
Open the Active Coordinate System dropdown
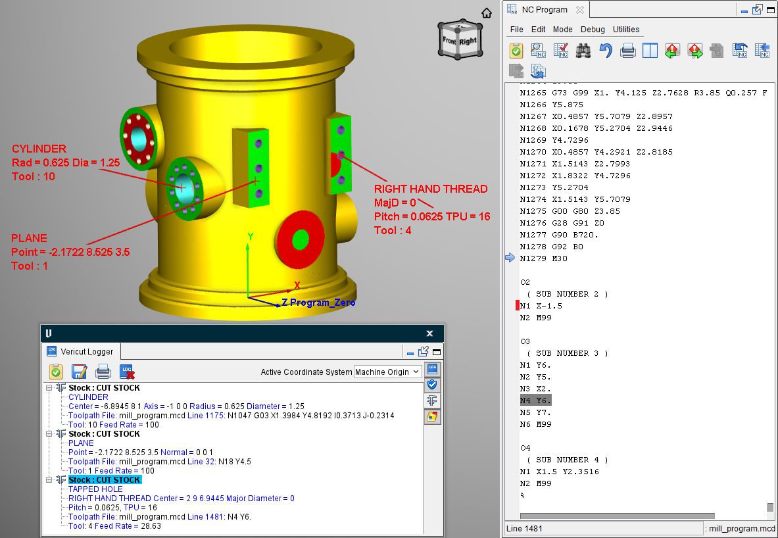(x=388, y=372)
